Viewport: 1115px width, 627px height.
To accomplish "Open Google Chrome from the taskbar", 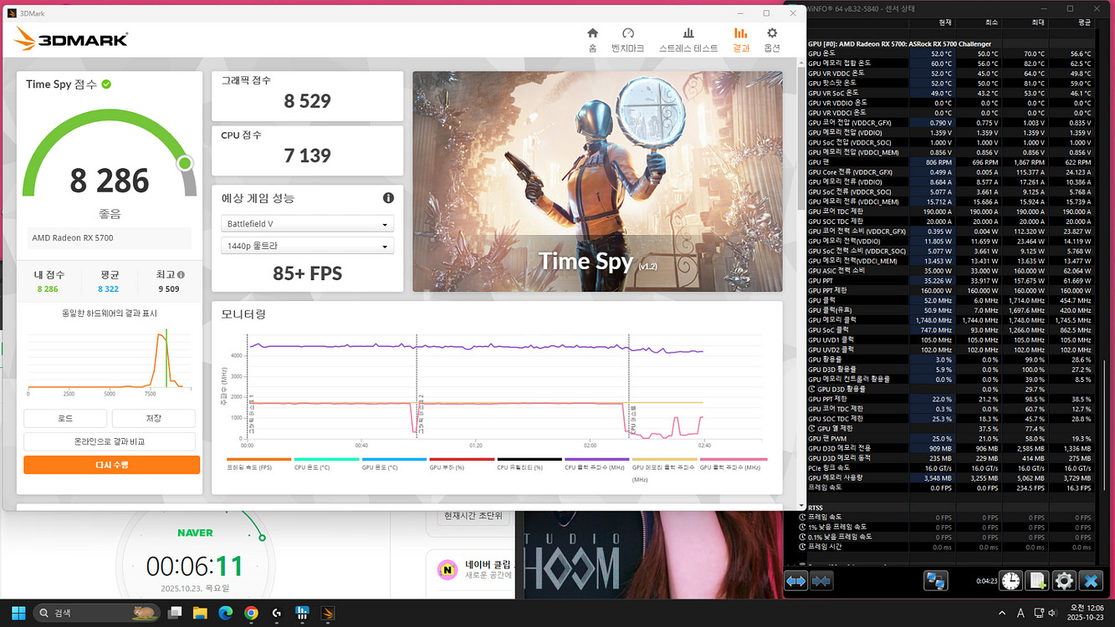I will (251, 614).
